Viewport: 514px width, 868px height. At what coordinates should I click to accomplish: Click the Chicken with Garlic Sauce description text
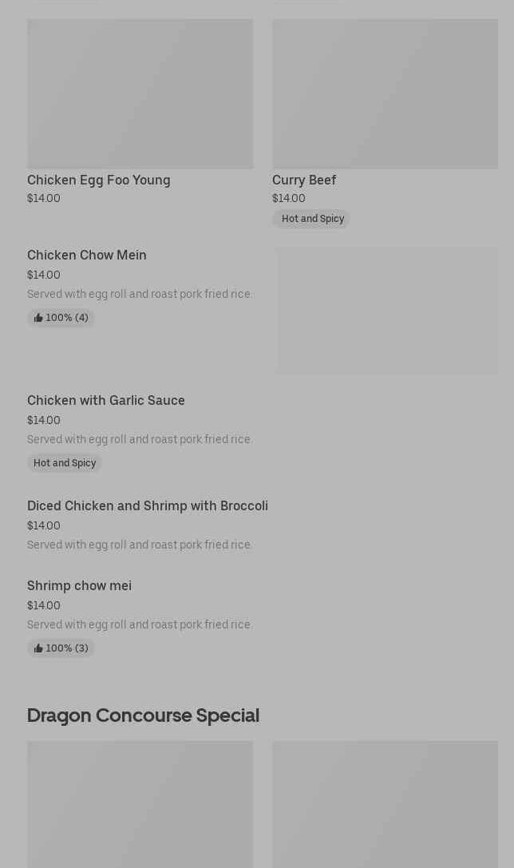[138, 439]
